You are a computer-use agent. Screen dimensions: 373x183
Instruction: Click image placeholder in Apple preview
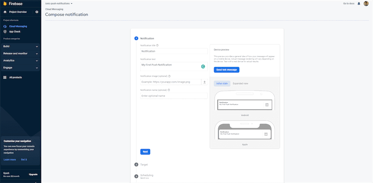266,134
